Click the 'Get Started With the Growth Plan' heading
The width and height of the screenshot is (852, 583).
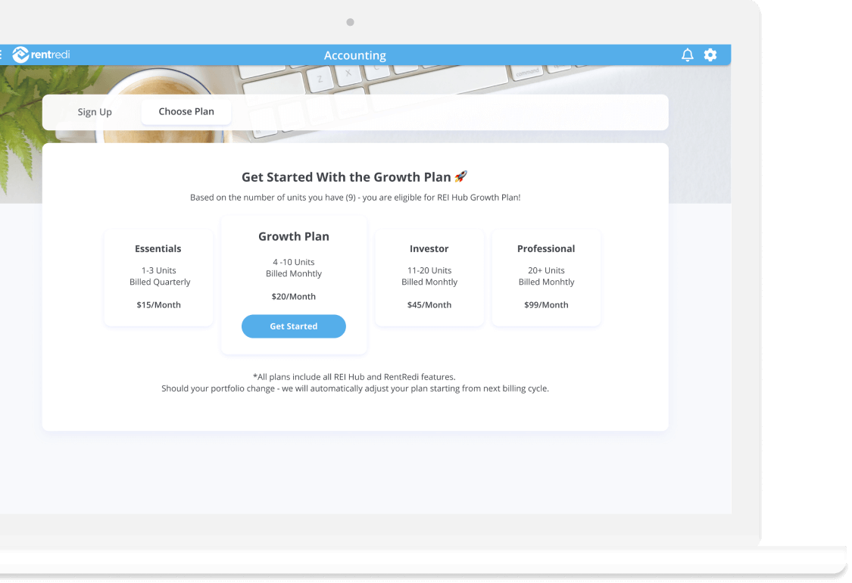[346, 177]
